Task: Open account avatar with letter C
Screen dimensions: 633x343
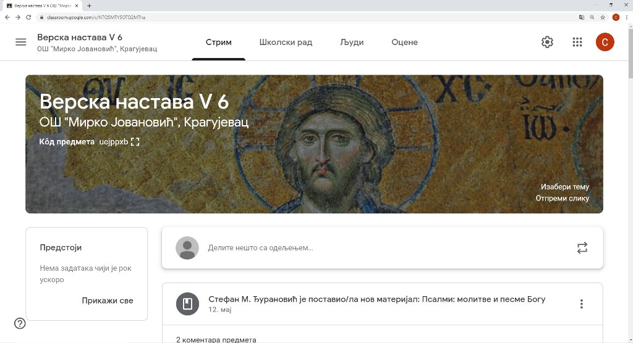Action: [x=605, y=42]
